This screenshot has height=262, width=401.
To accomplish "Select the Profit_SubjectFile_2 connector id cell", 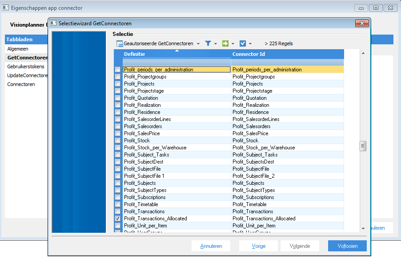I will click(x=288, y=176).
